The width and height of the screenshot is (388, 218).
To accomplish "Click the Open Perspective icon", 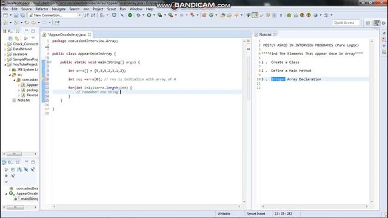I will click(368, 23).
